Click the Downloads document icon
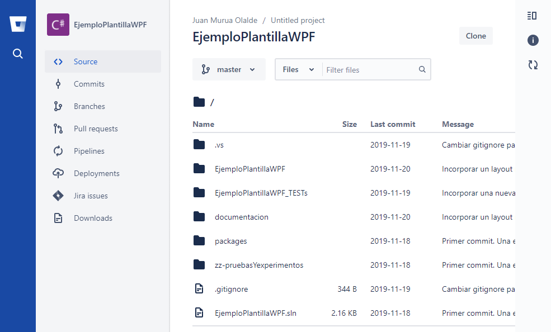 [x=58, y=218]
